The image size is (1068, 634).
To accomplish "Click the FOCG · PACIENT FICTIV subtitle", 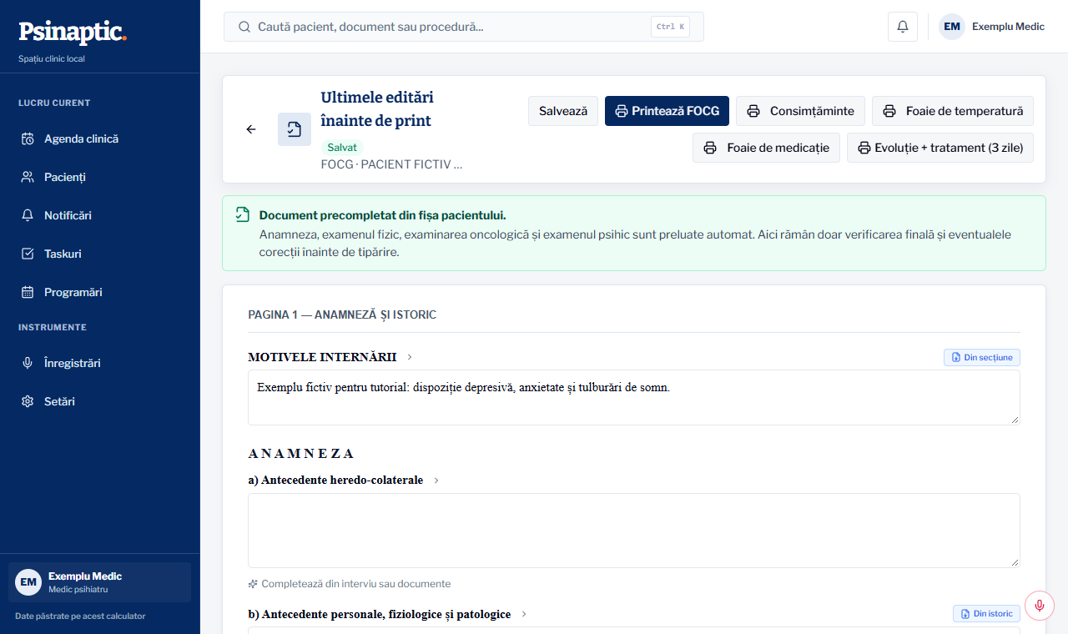I will coord(391,164).
